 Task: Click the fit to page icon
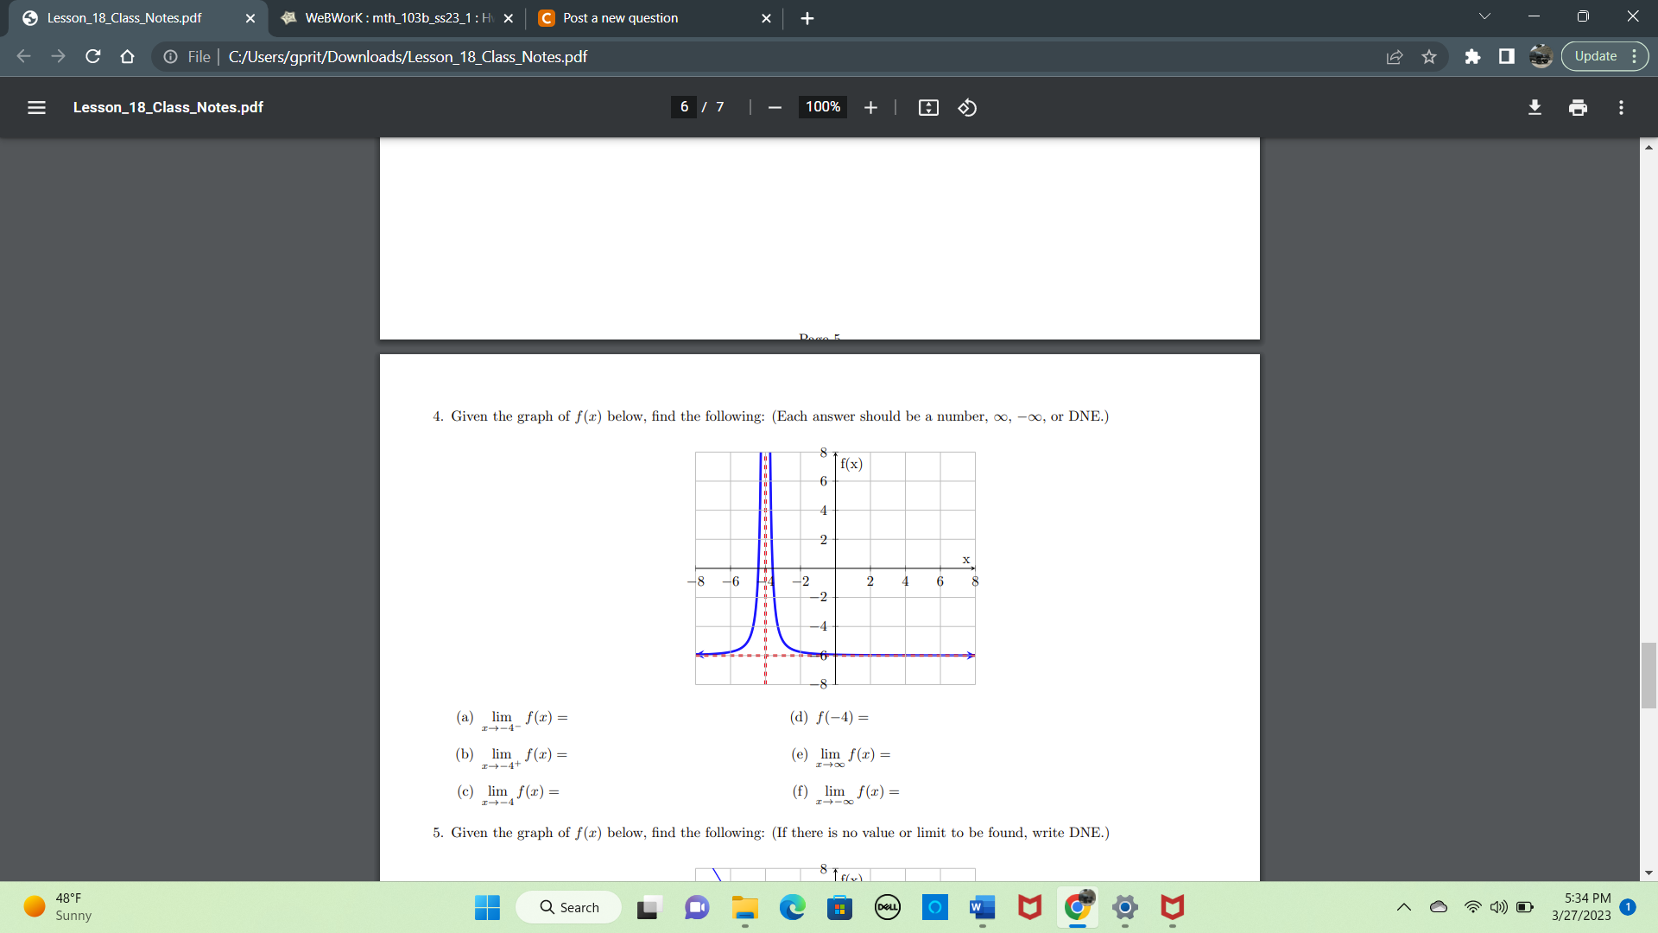pos(928,107)
